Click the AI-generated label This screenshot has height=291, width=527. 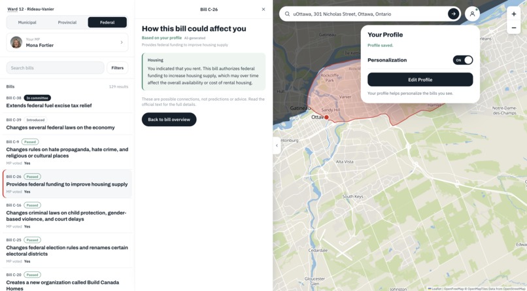(x=195, y=38)
